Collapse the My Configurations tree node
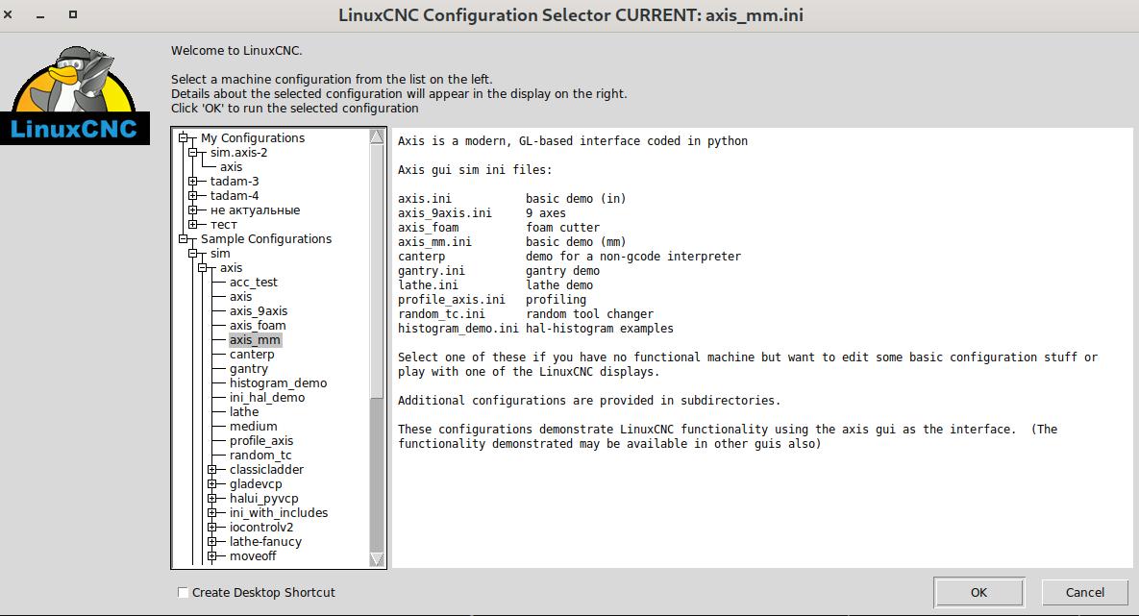 183,138
